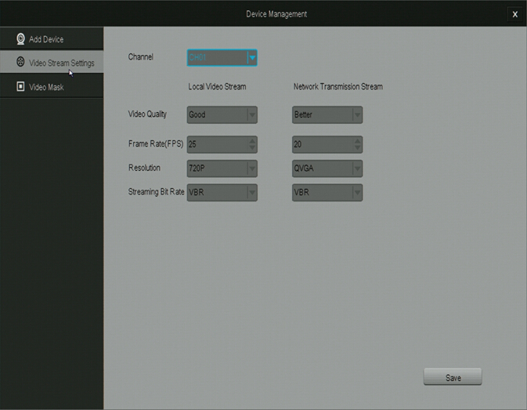
Task: Click the Network Transmission Stream column heading
Action: pos(338,87)
